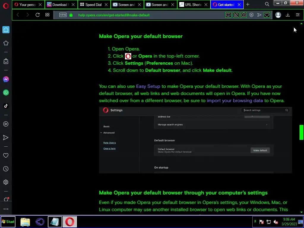Open the Windows Start button
Image resolution: width=304 pixels, height=228 pixels.
tap(8, 221)
